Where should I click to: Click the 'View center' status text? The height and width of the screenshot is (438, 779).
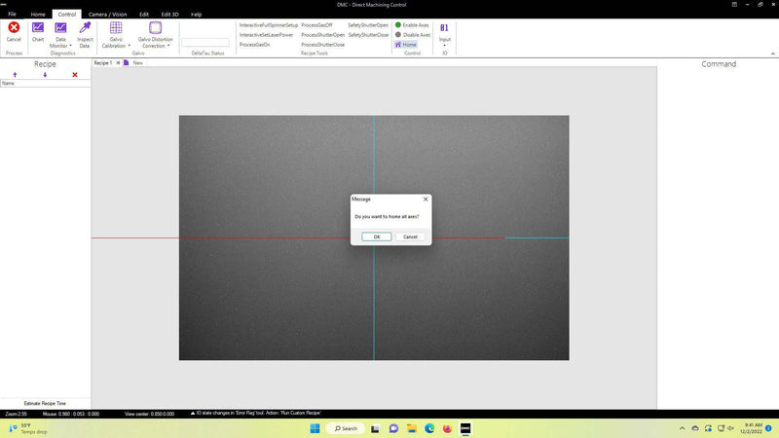(x=149, y=414)
